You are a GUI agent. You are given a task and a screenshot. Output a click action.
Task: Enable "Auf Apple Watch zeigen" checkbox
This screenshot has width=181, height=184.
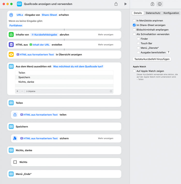134,71
